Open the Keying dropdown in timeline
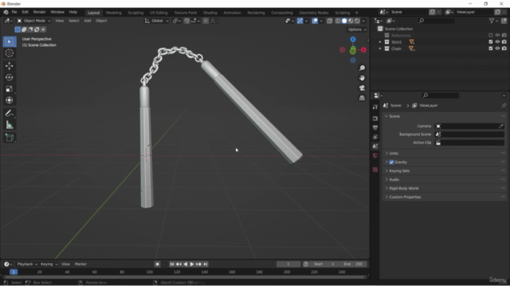Screen dimensions: 510x286 [x=49, y=265]
